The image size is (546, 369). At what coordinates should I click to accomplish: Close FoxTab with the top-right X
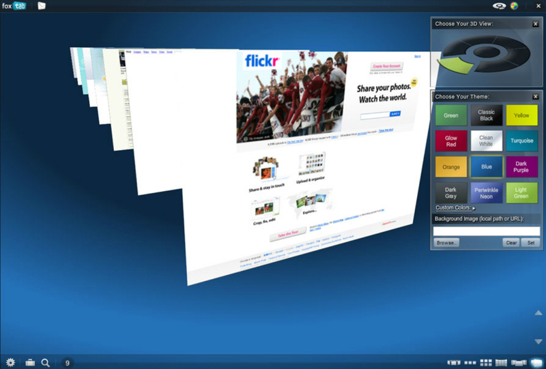[538, 5]
